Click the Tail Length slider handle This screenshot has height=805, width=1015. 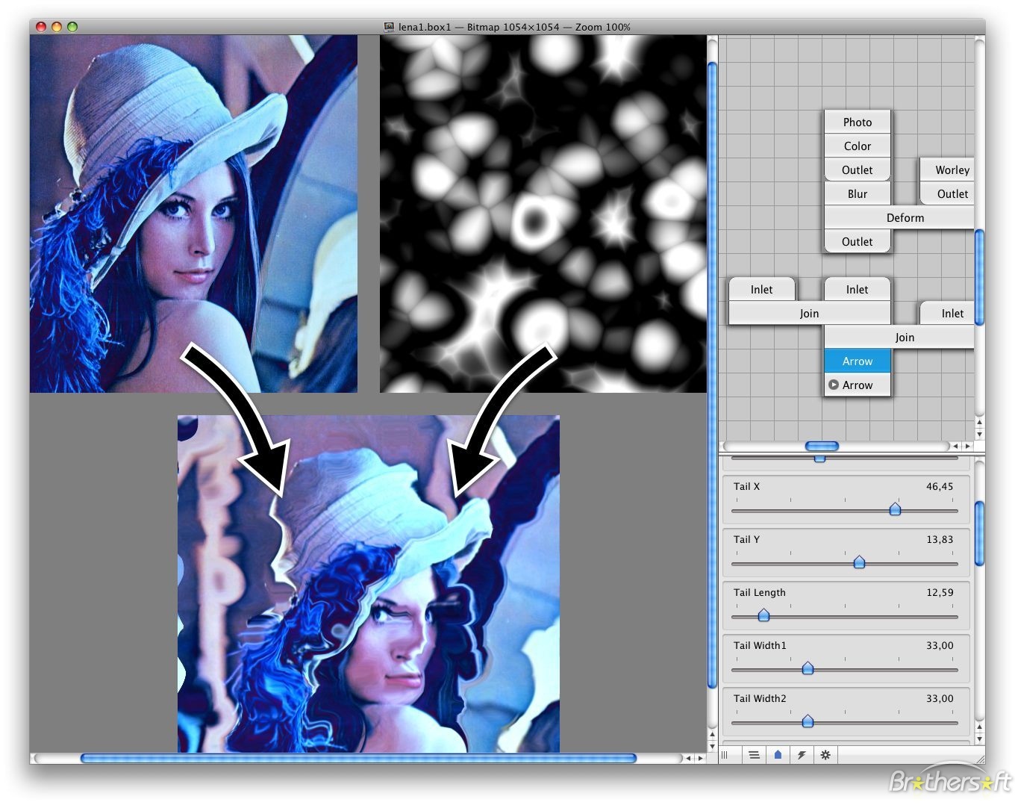point(763,615)
